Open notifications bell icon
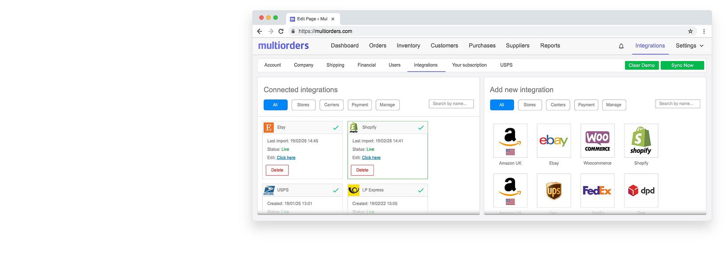The width and height of the screenshot is (728, 265). pos(621,46)
